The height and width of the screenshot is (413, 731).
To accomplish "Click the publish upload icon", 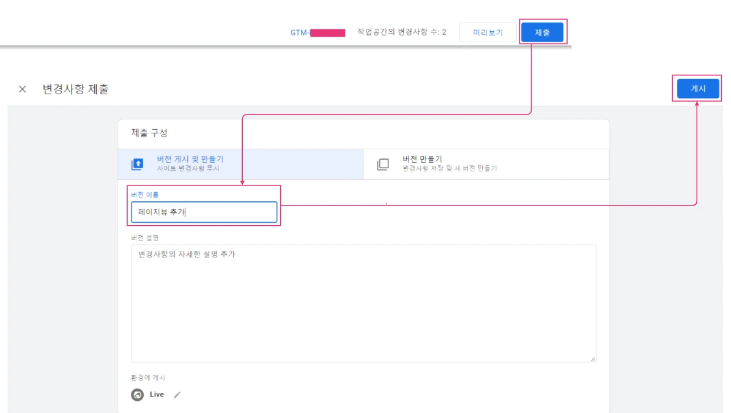I will tap(138, 164).
